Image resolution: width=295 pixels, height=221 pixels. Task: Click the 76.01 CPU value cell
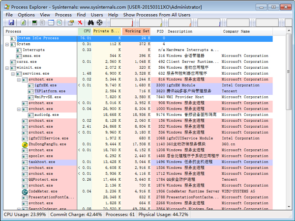[86, 38]
